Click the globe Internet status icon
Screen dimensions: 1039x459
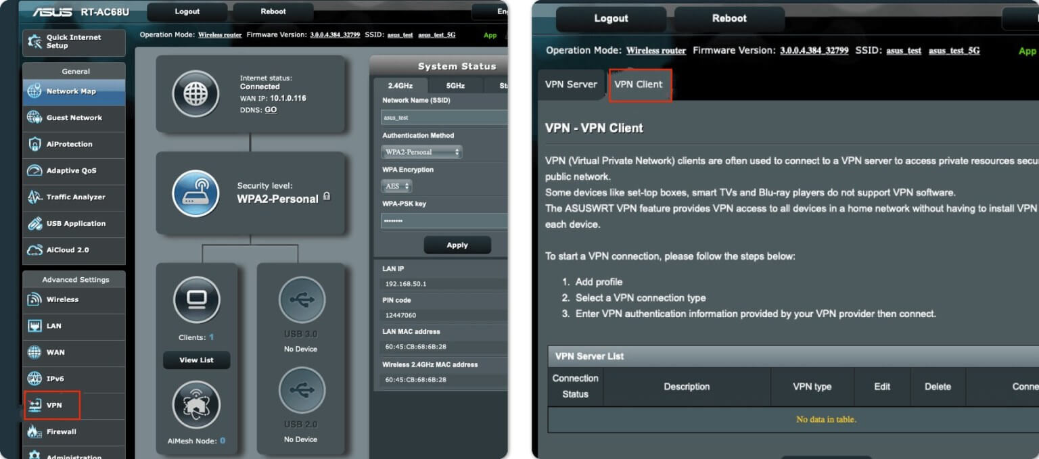[x=195, y=94]
